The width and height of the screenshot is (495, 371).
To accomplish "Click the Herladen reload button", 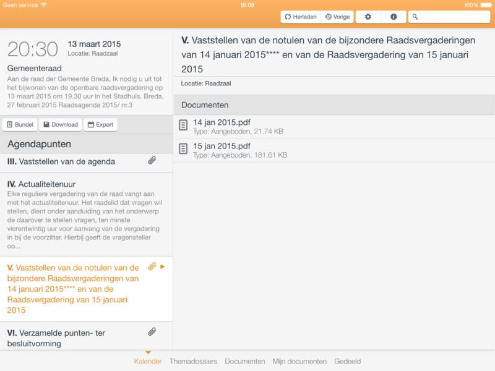I will point(301,17).
